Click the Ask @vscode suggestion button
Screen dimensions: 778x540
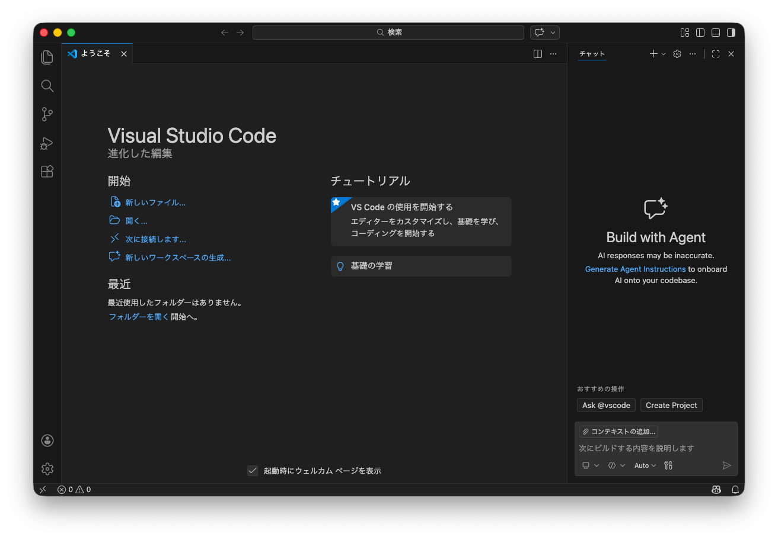tap(606, 405)
